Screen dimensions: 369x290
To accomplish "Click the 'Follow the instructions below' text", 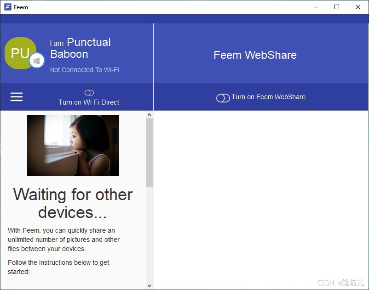I will 58,267.
